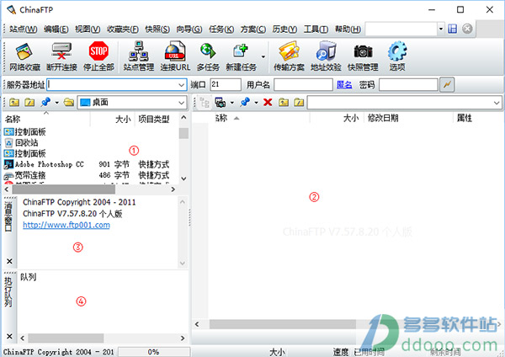Open the 向导(G) menu
The height and width of the screenshot is (357, 505).
click(x=189, y=29)
